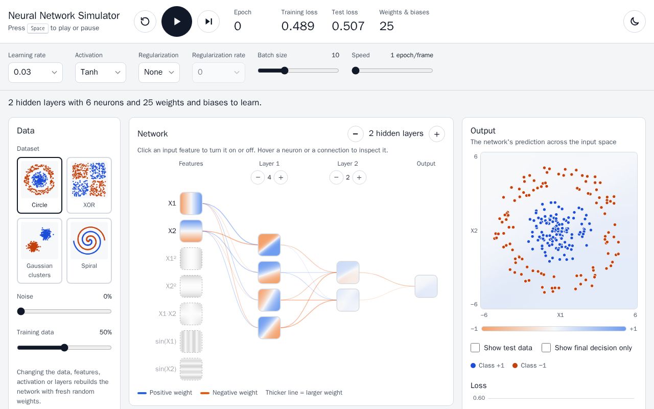Click the first neuron in Layer 1

point(269,245)
